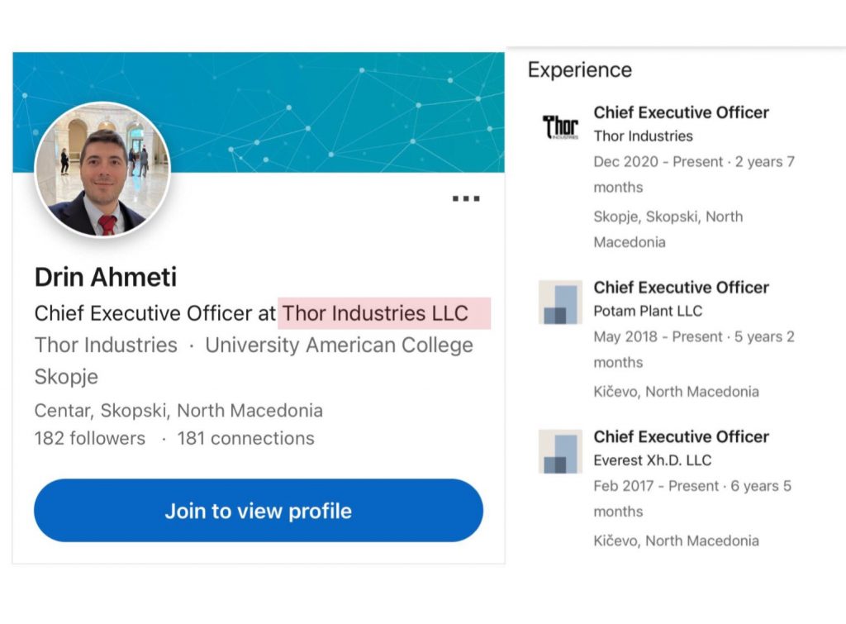The height and width of the screenshot is (624, 846).
Task: Click the Drin Ahmeti name heading
Action: [x=106, y=278]
